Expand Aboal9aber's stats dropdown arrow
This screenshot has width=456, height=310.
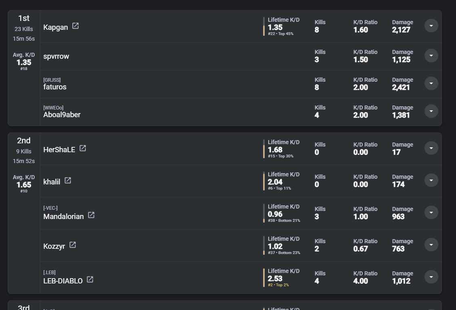pos(431,111)
